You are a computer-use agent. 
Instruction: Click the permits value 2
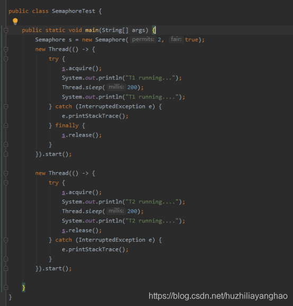pyautogui.click(x=160, y=40)
